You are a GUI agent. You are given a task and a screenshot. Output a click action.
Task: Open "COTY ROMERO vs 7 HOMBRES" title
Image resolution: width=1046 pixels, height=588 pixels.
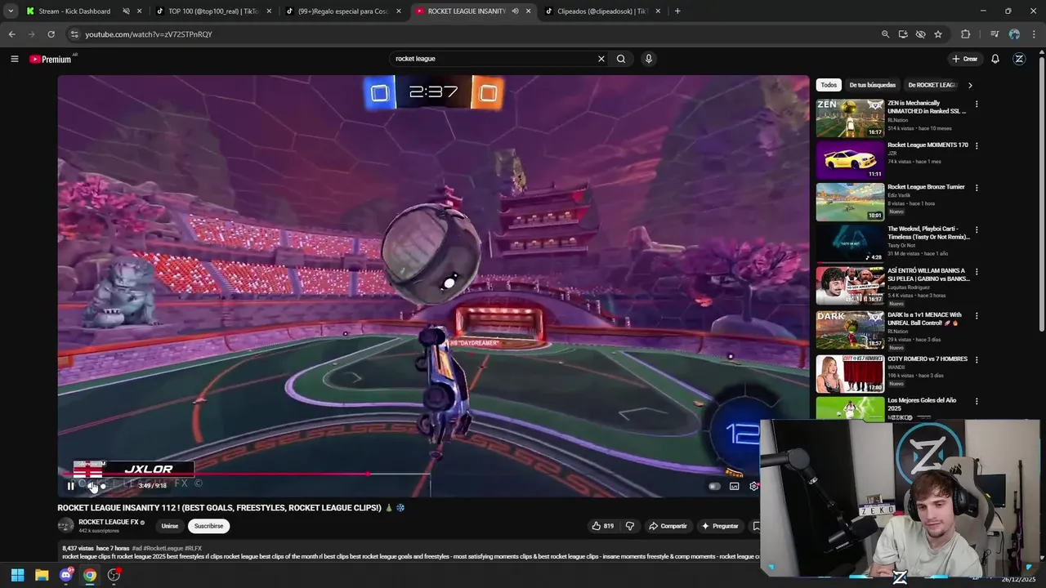coord(928,359)
